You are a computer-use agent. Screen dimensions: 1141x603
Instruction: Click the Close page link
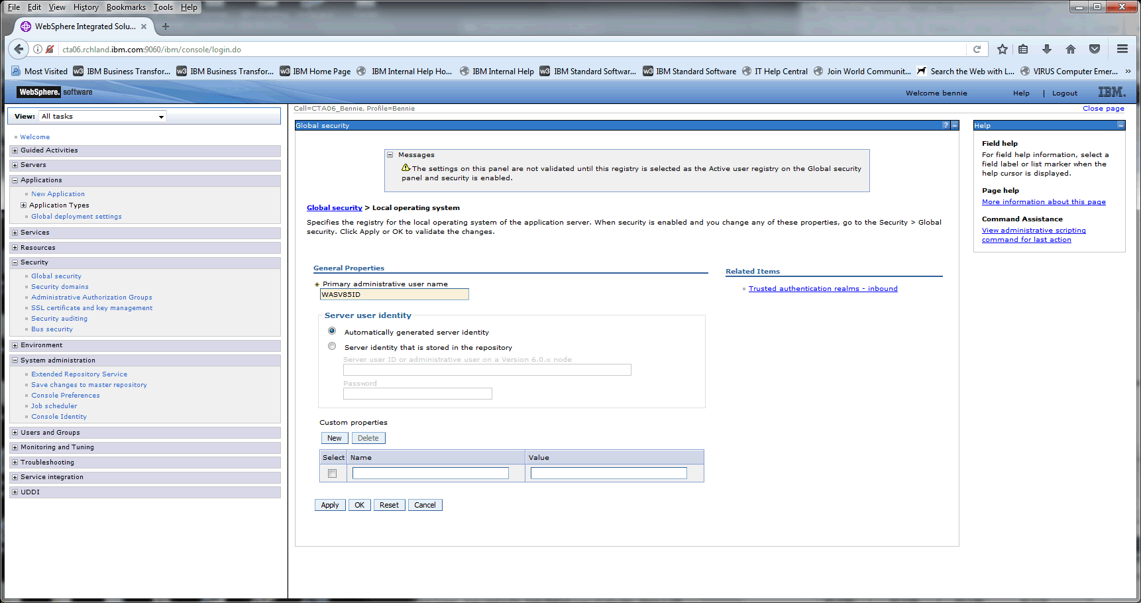coord(1103,109)
